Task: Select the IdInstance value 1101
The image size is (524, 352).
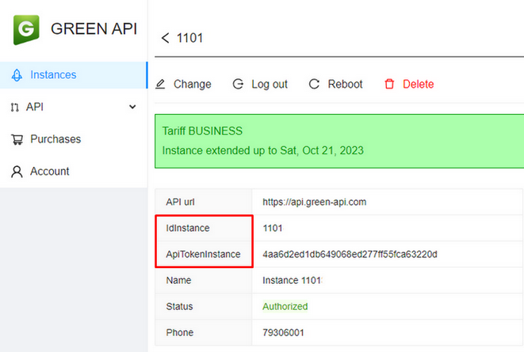Action: click(273, 228)
